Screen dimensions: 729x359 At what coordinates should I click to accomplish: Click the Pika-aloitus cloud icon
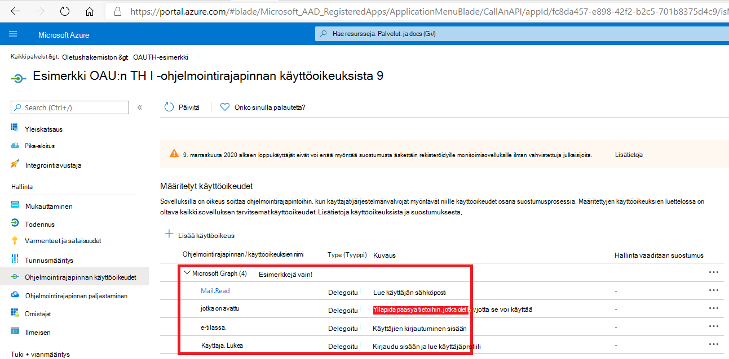pyautogui.click(x=15, y=146)
